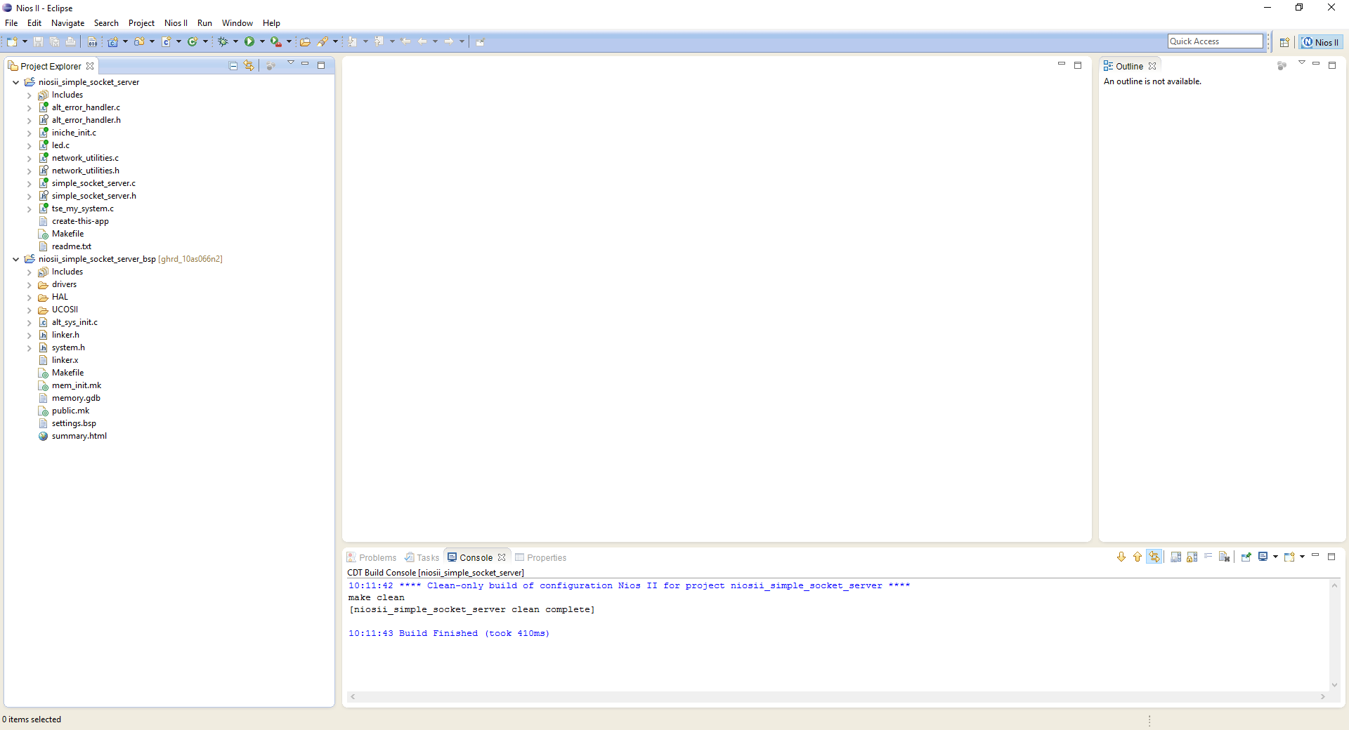Select the Nios II perspective button

[x=1321, y=42]
